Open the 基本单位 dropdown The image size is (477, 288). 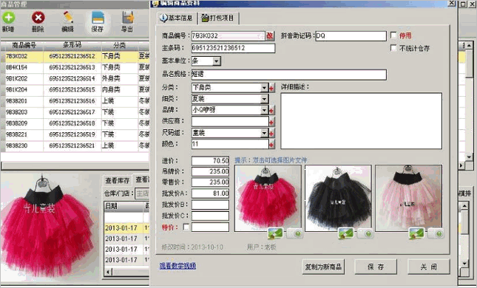tap(216, 61)
